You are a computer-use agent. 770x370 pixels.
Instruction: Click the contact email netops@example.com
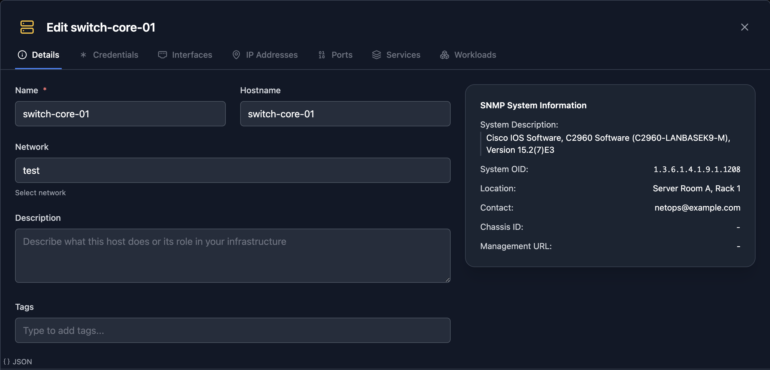pyautogui.click(x=697, y=208)
